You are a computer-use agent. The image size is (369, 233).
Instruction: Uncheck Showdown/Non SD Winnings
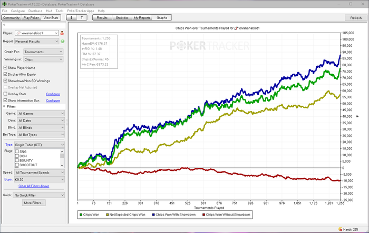[5, 81]
